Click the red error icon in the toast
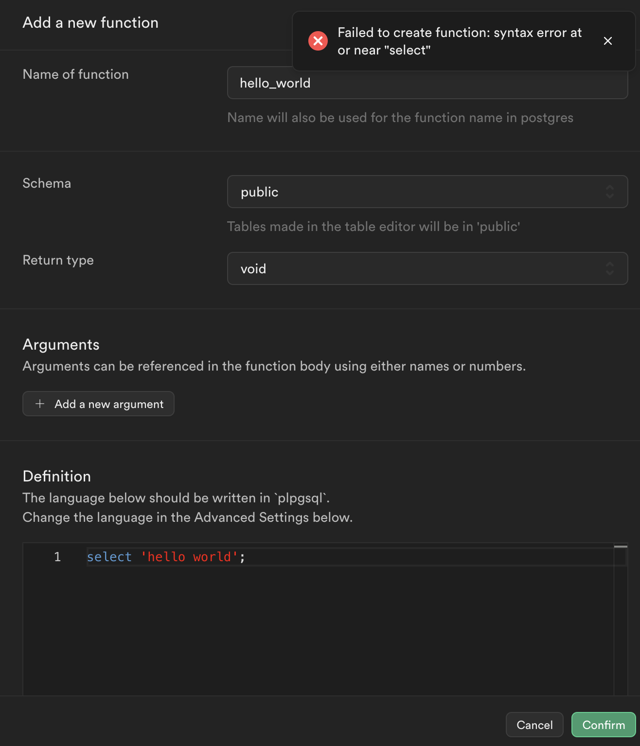 (x=318, y=41)
